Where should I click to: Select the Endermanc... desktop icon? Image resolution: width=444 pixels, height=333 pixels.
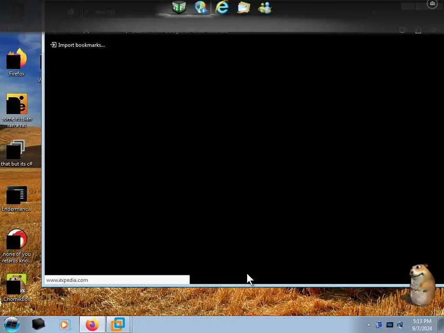(x=17, y=199)
